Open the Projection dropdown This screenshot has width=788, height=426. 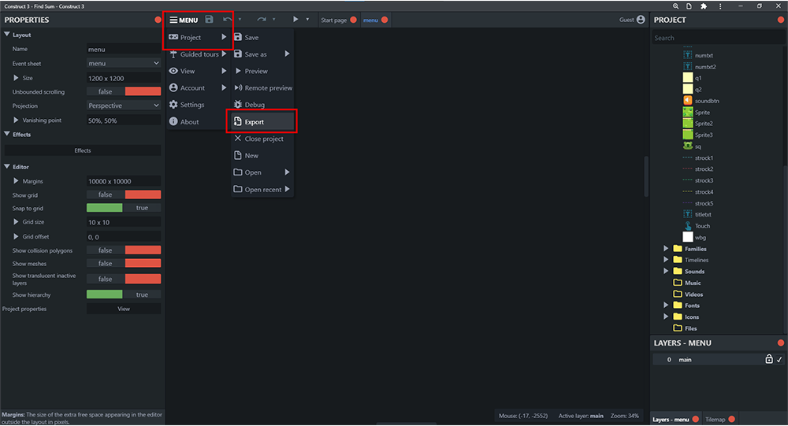pos(124,106)
